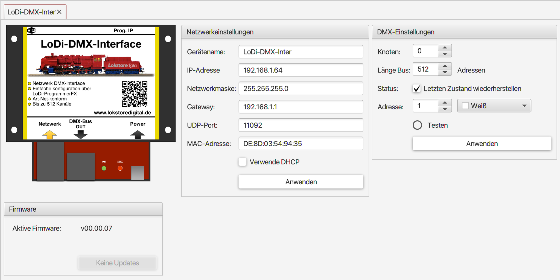This screenshot has height=280, width=560.
Task: Click the DMX-Bus OUT down arrow
Action: pyautogui.click(x=80, y=135)
